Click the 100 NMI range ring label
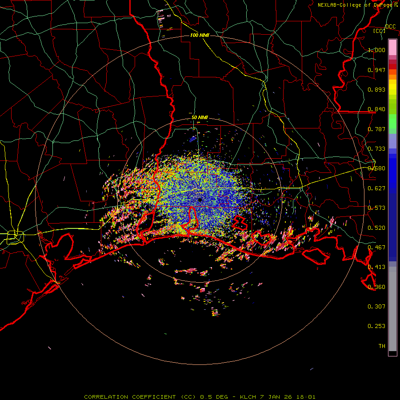Viewport: 400px width, 400px height. (200, 35)
